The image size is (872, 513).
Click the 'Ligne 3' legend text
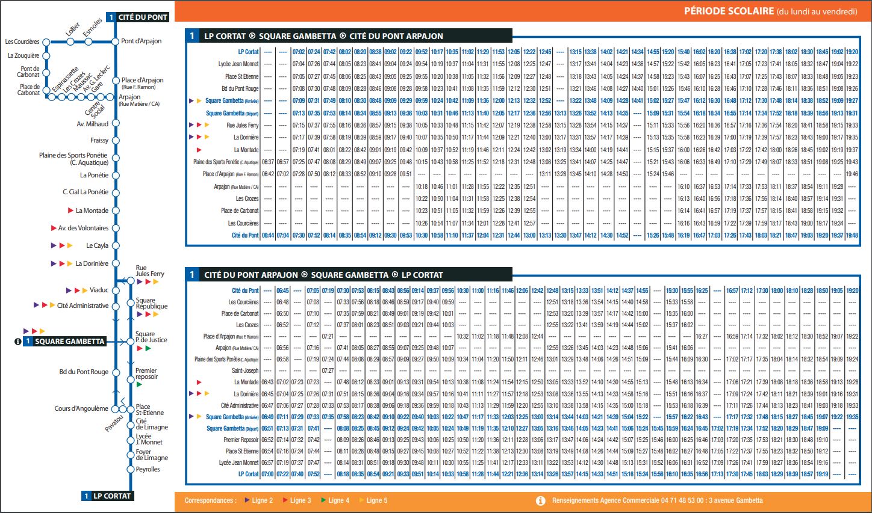click(301, 500)
